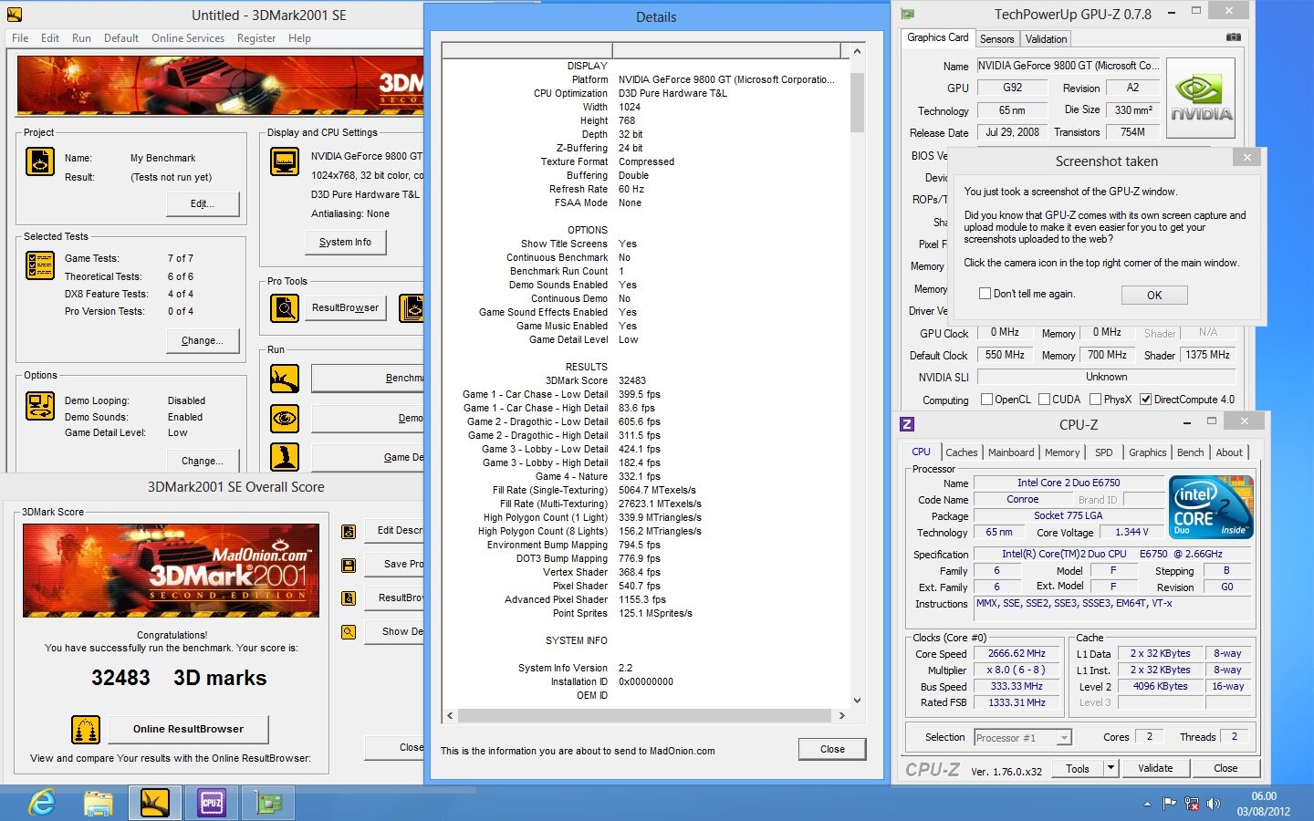Enable the OpenCL computing checkbox

click(x=986, y=400)
